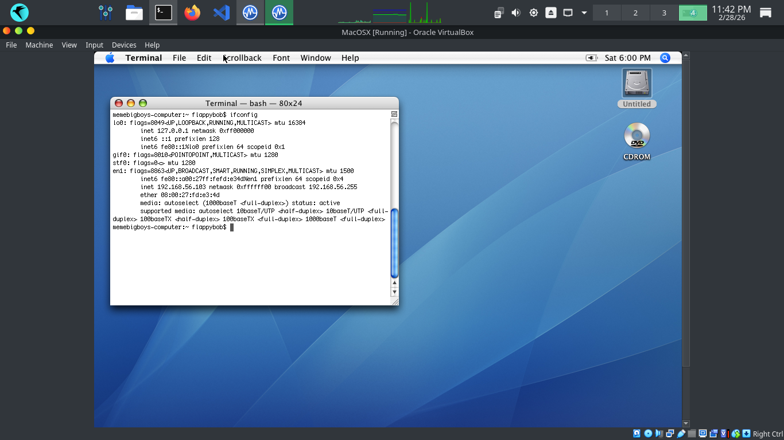Viewport: 784px width, 440px height.
Task: Open the Scrollback menu in Terminal
Action: click(x=242, y=58)
